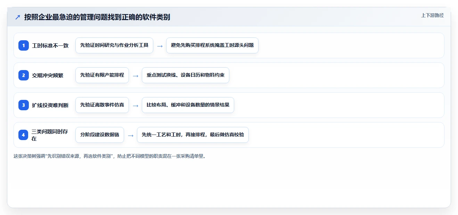This screenshot has height=215, width=458.
Task: Click the footnote starting 这张决策树强调
Action: tap(110, 156)
